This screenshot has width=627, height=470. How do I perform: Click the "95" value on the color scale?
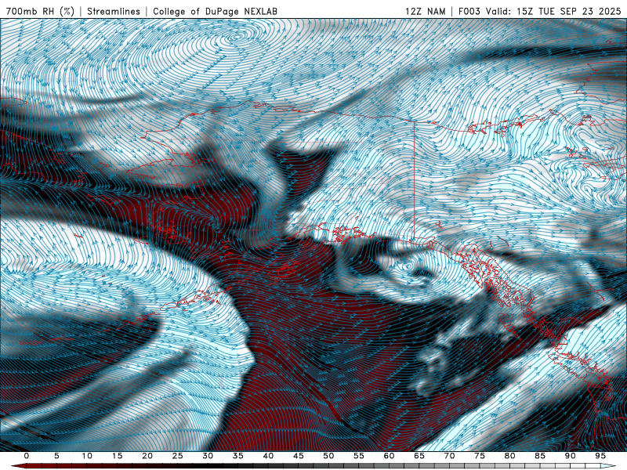click(600, 456)
